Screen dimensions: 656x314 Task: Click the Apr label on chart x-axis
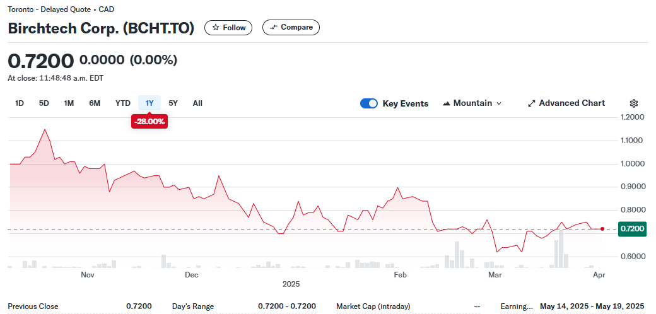(x=599, y=275)
